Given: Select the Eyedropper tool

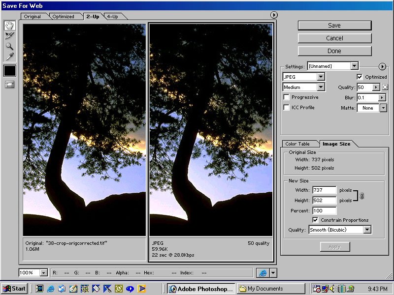Looking at the screenshot, I should tap(9, 57).
